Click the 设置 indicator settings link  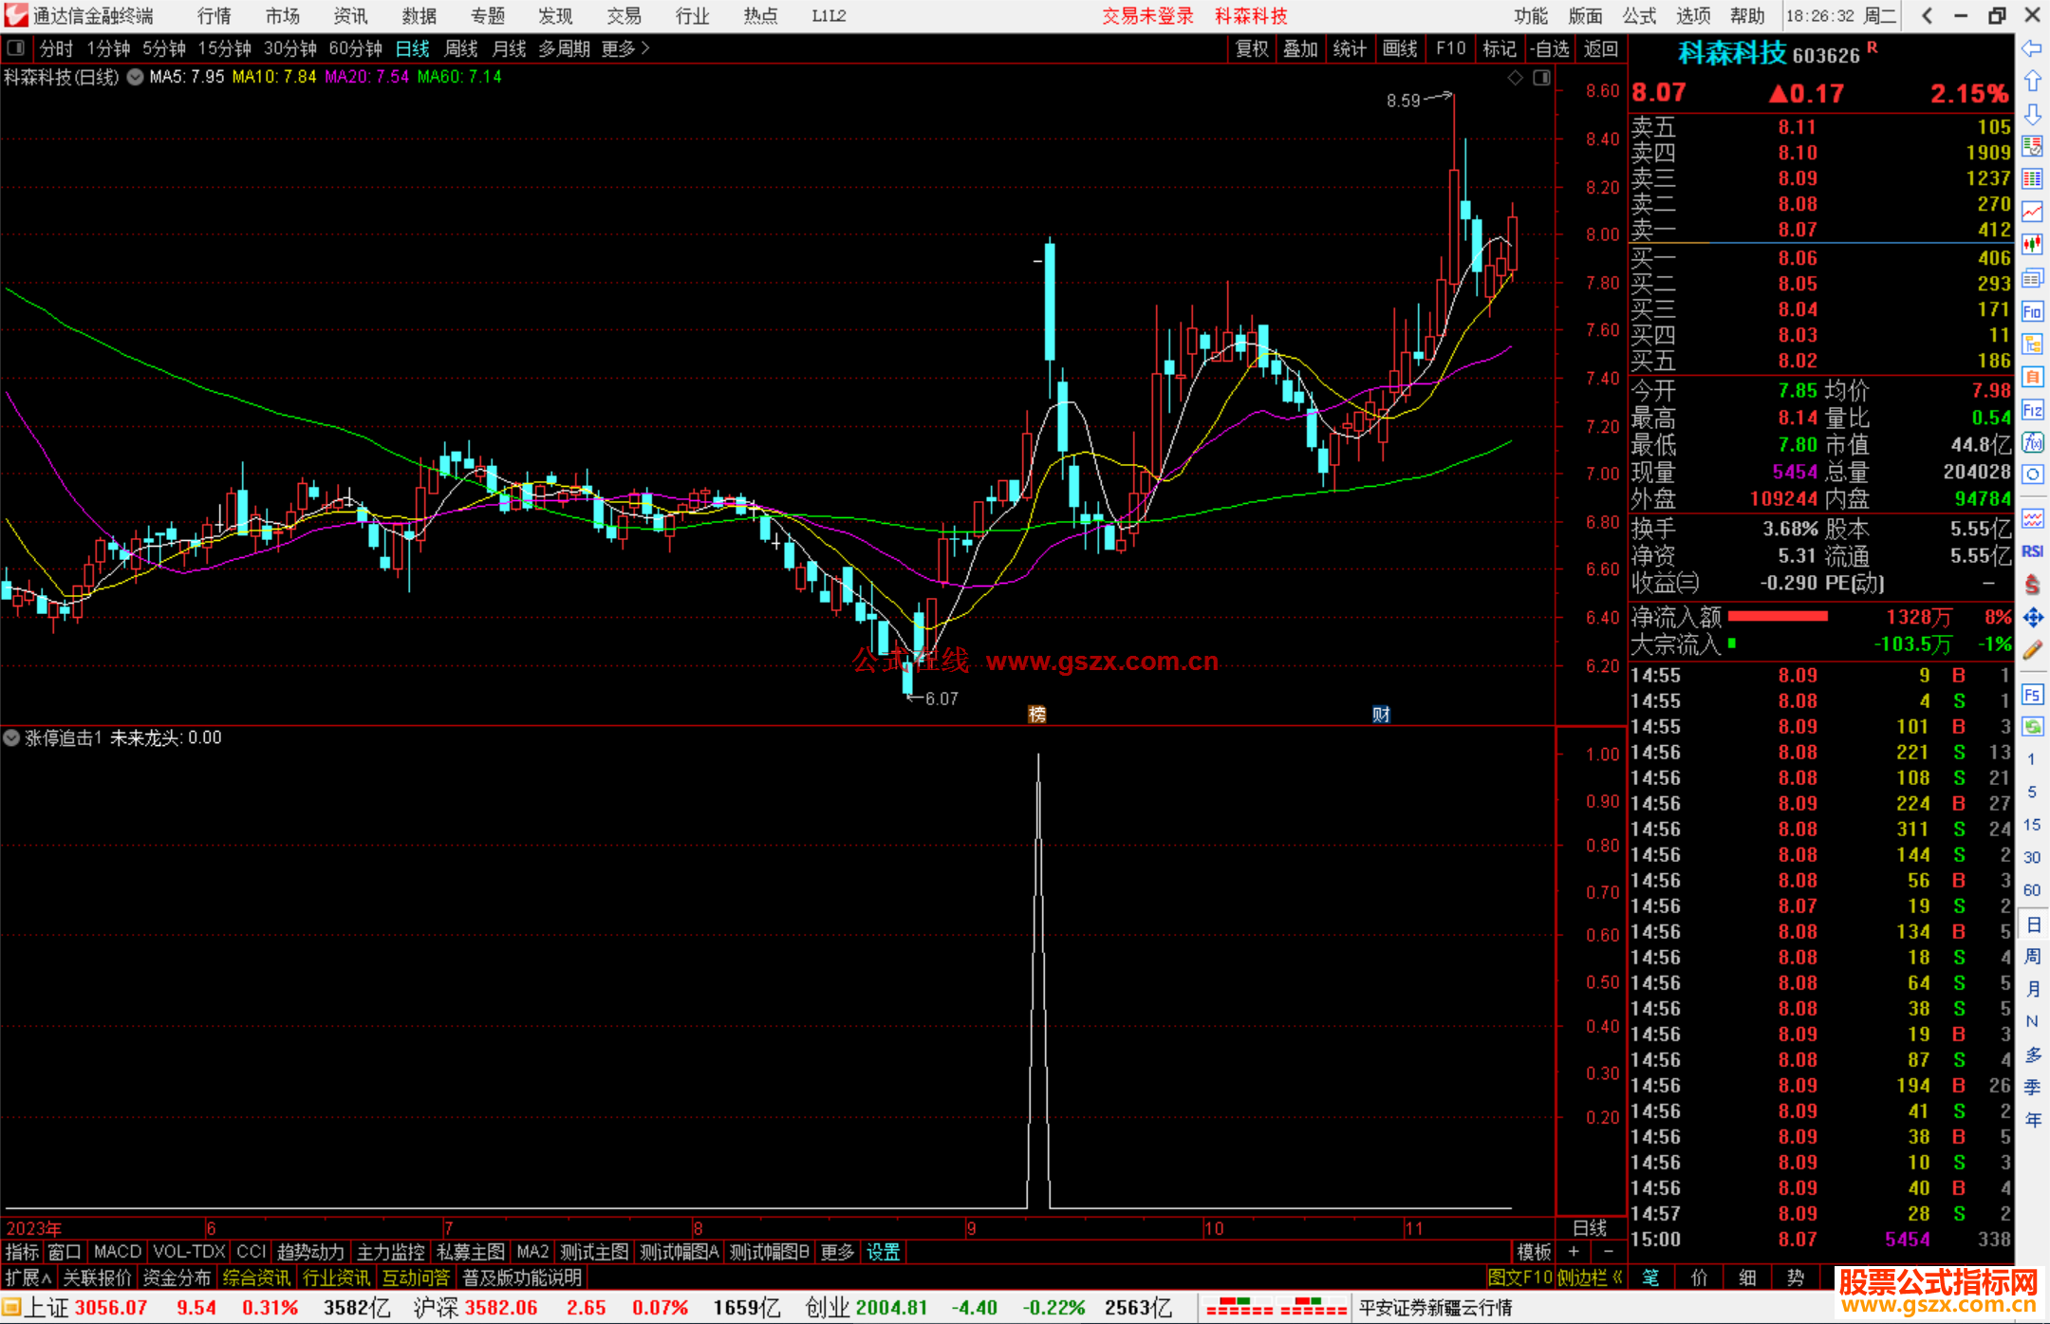pyautogui.click(x=883, y=1252)
